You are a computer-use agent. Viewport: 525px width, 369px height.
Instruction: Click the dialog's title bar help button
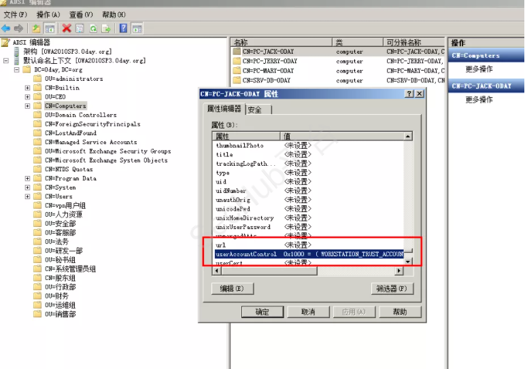click(409, 94)
